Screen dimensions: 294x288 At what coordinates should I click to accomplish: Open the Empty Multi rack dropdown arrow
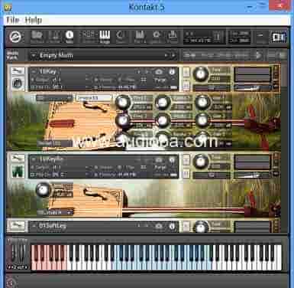[x=34, y=55]
